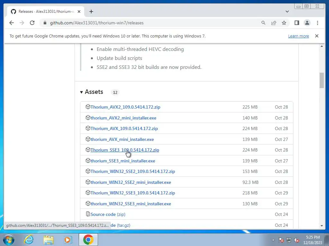
Task: Open the tab search chevron
Action: pos(287,12)
